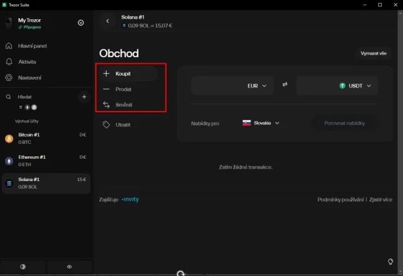Viewport: 403px width, 276px height.
Task: Click the Solana icon in account header
Action: [x=124, y=25]
